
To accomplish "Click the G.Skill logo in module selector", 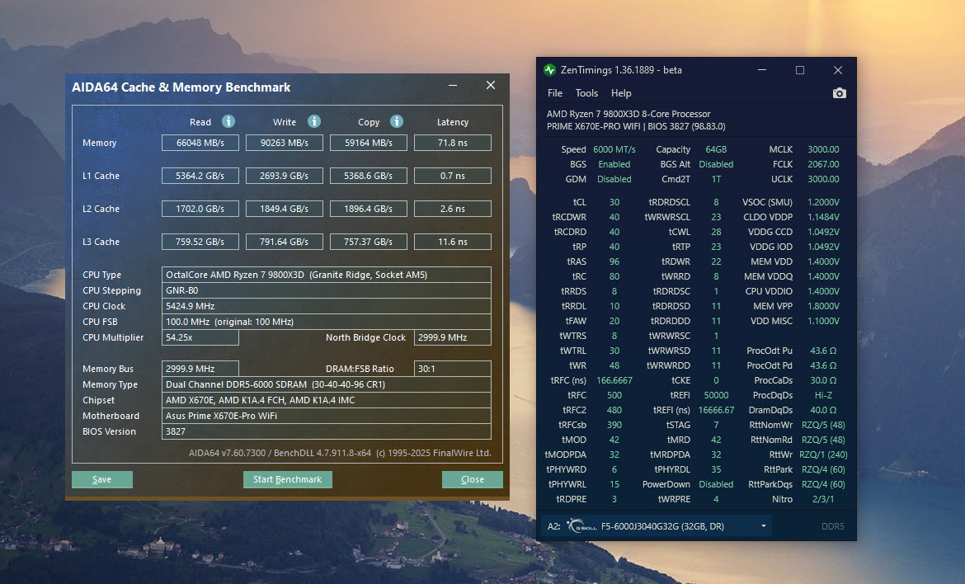I will pos(581,526).
